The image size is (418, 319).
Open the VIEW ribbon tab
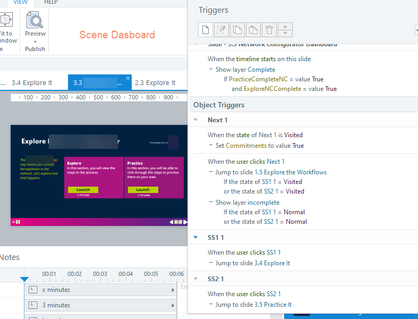[21, 2]
